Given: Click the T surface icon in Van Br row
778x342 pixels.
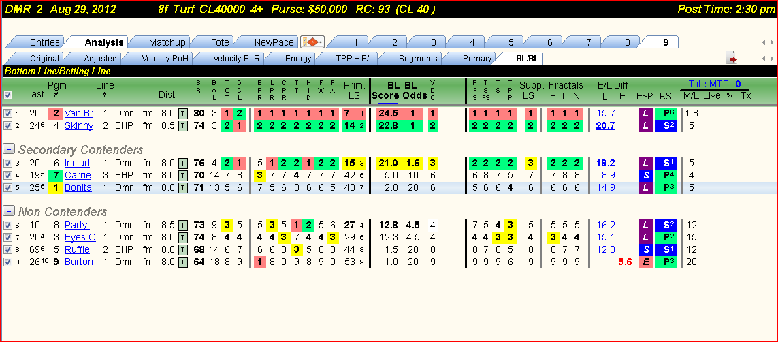Looking at the screenshot, I should coord(182,113).
